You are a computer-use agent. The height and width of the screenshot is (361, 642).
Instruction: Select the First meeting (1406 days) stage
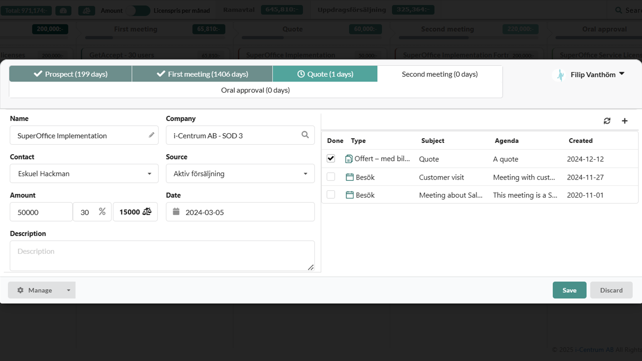coord(202,74)
